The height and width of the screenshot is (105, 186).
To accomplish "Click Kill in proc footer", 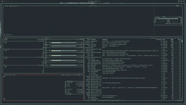I will point(108,100).
